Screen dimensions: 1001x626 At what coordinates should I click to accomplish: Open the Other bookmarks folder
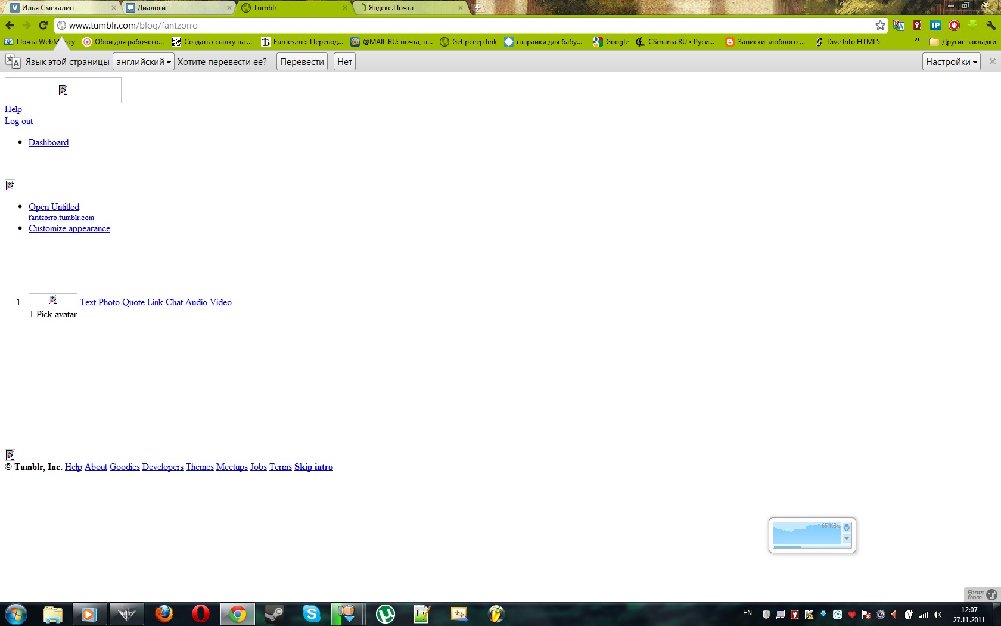[963, 42]
